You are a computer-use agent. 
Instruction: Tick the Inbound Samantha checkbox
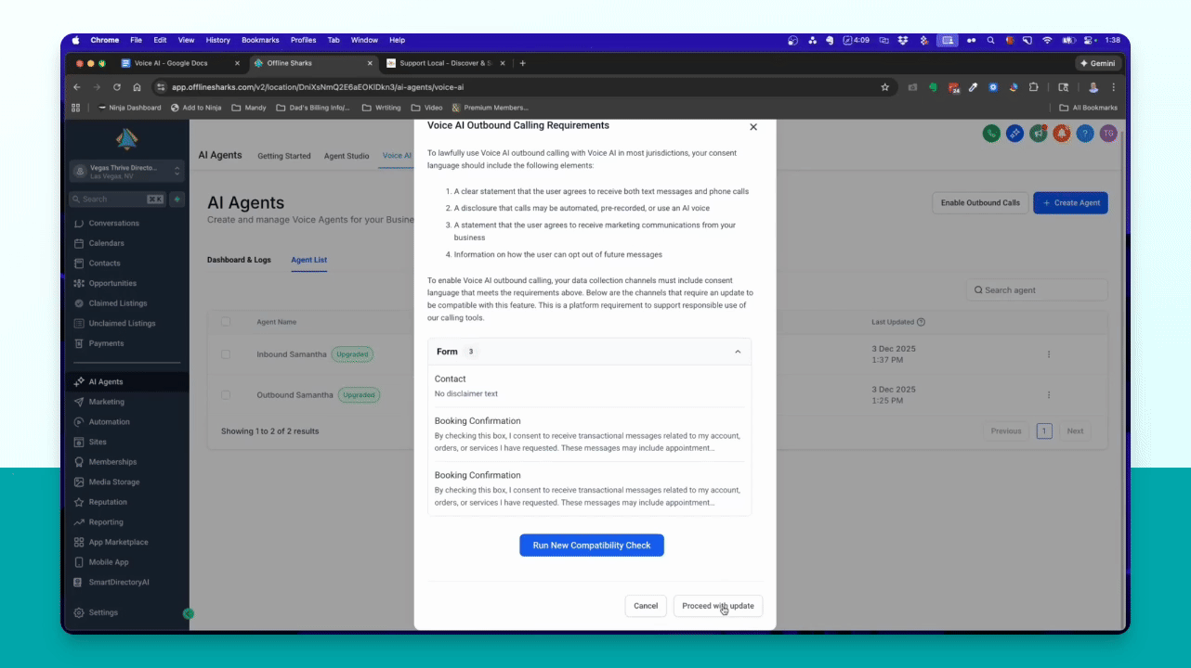coord(226,354)
